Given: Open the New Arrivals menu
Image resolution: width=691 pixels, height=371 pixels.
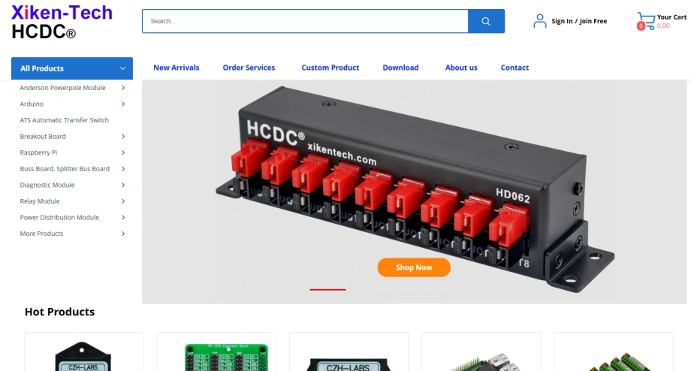Looking at the screenshot, I should click(x=177, y=68).
